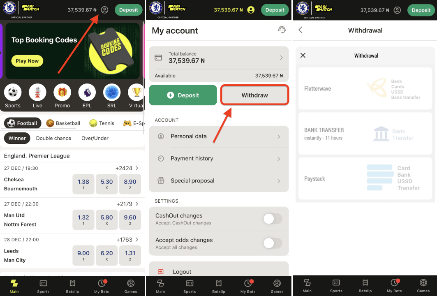Open the Personal data row chevron
This screenshot has height=296, width=437.
[279, 136]
